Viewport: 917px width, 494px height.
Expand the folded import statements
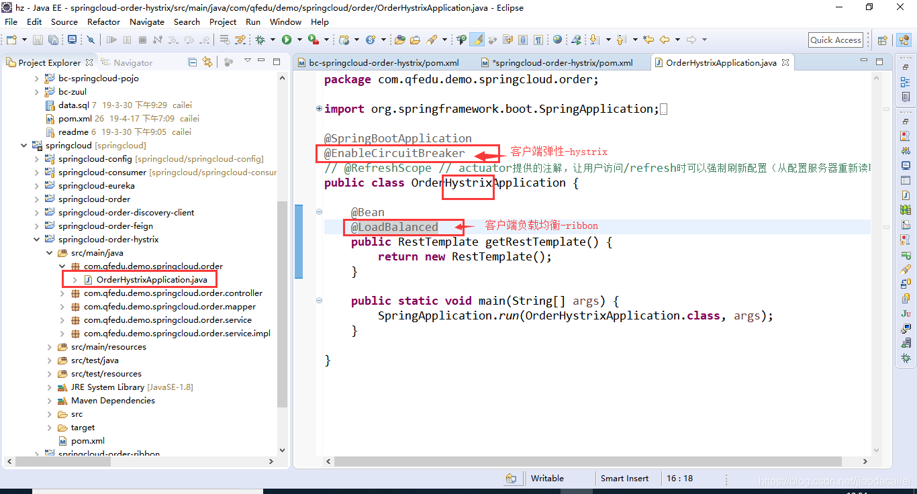tap(319, 109)
